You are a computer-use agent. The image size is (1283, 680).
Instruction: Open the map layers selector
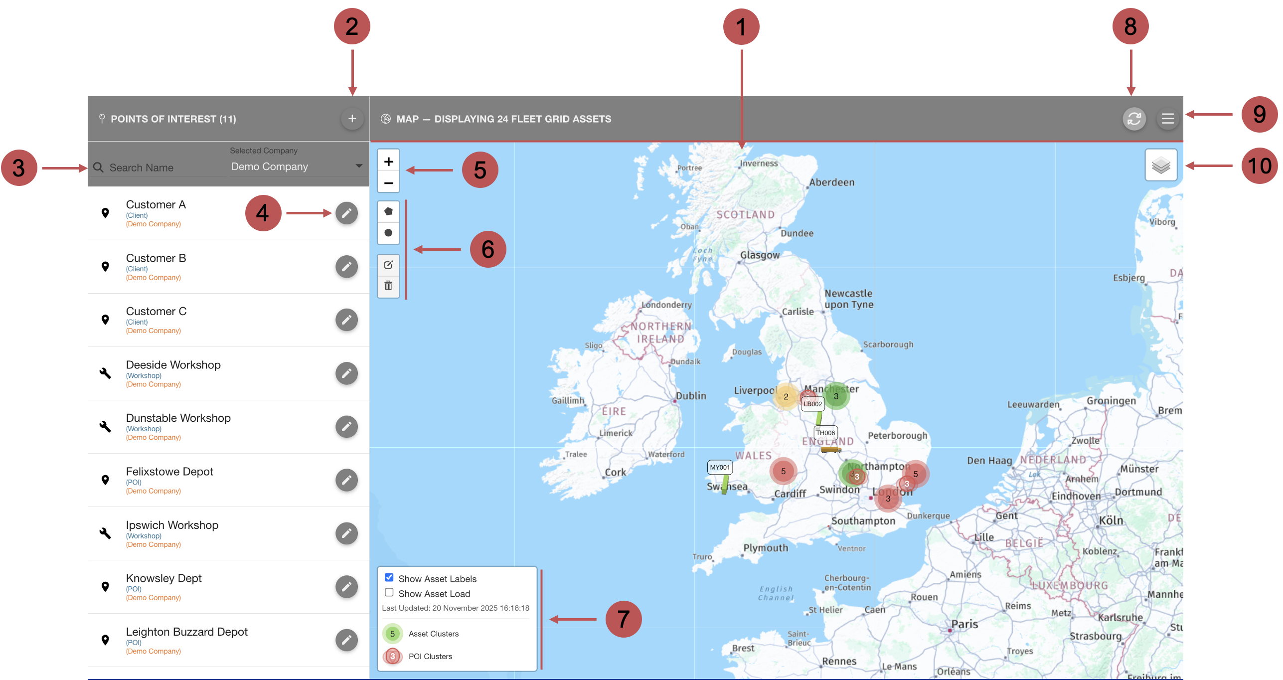[x=1161, y=165]
